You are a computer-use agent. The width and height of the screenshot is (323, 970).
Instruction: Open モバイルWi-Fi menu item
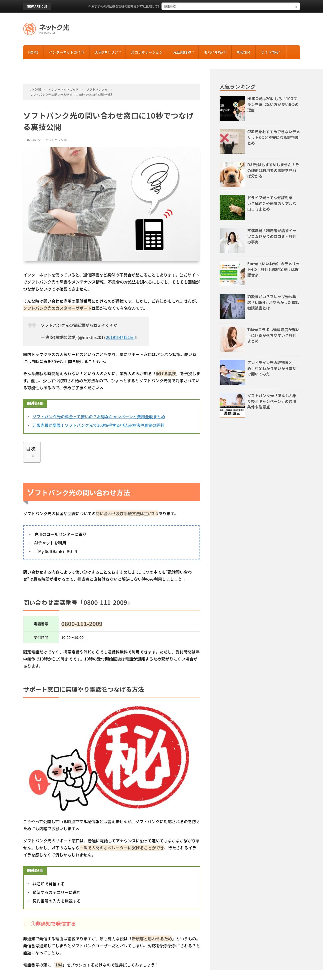[215, 52]
